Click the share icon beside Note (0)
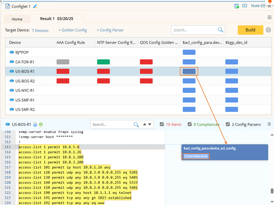 pyautogui.click(x=245, y=6)
